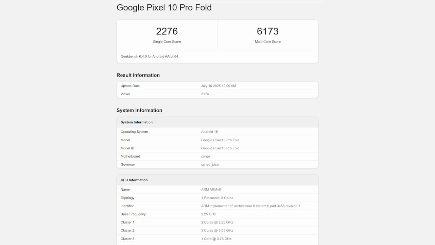Click the Google Pixel 10 Pro Fold heading
The width and height of the screenshot is (435, 245).
[164, 7]
